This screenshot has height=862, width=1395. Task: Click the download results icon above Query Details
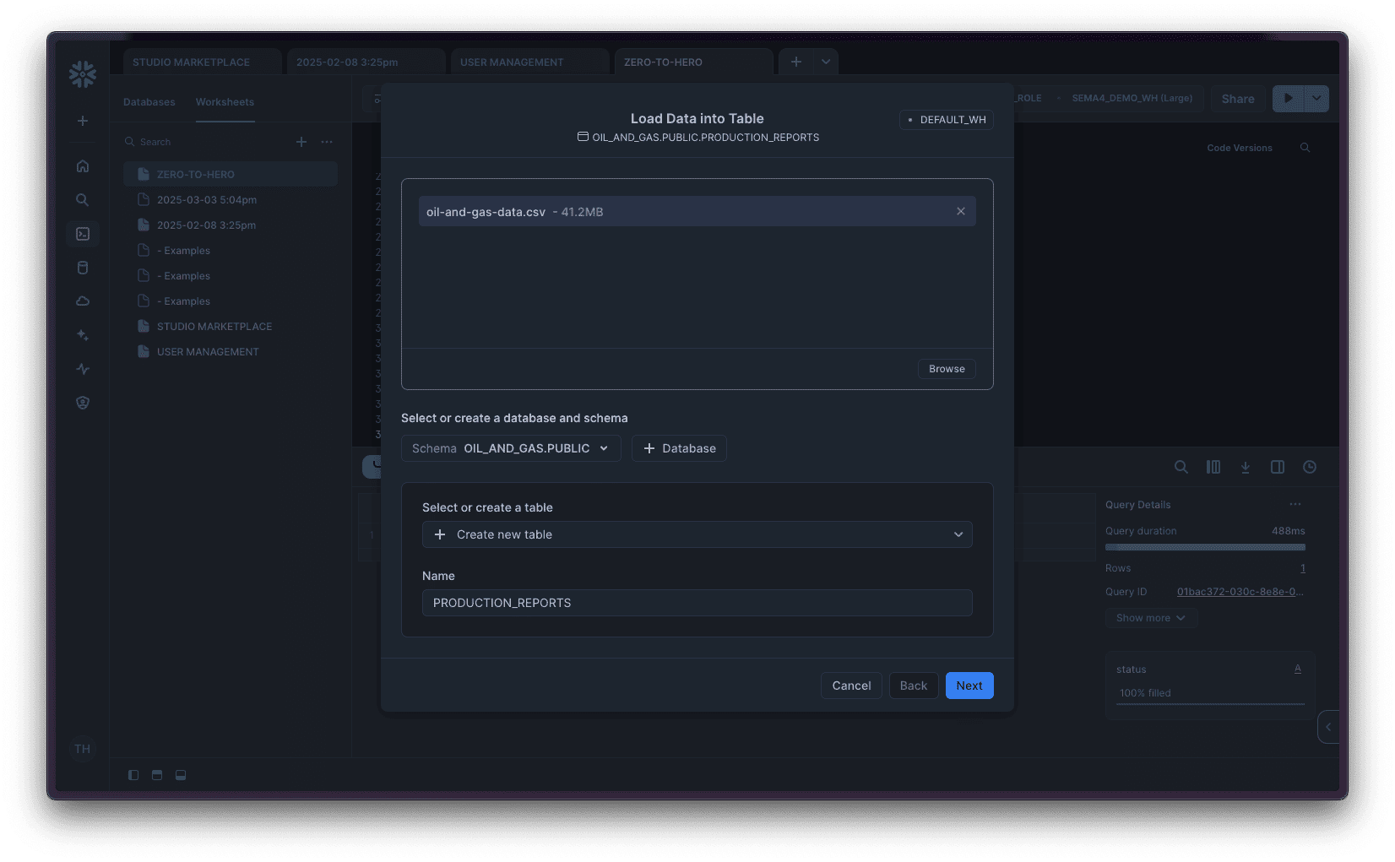tap(1246, 467)
